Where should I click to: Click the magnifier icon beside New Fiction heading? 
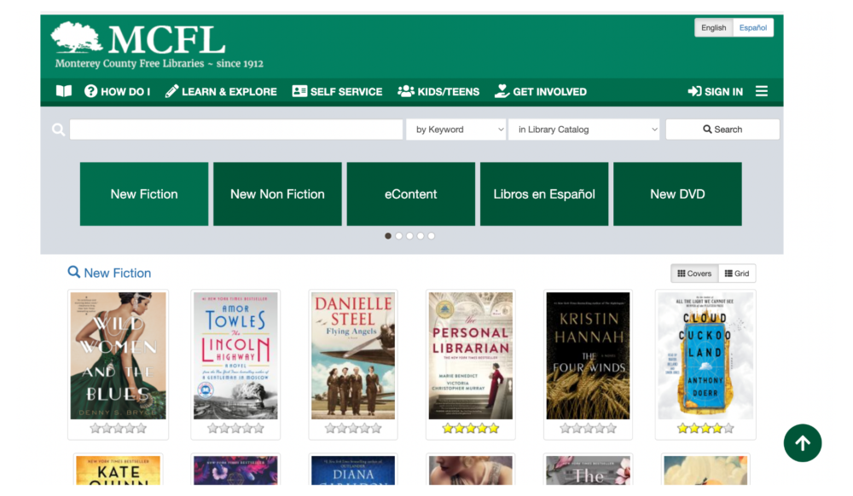(x=73, y=273)
